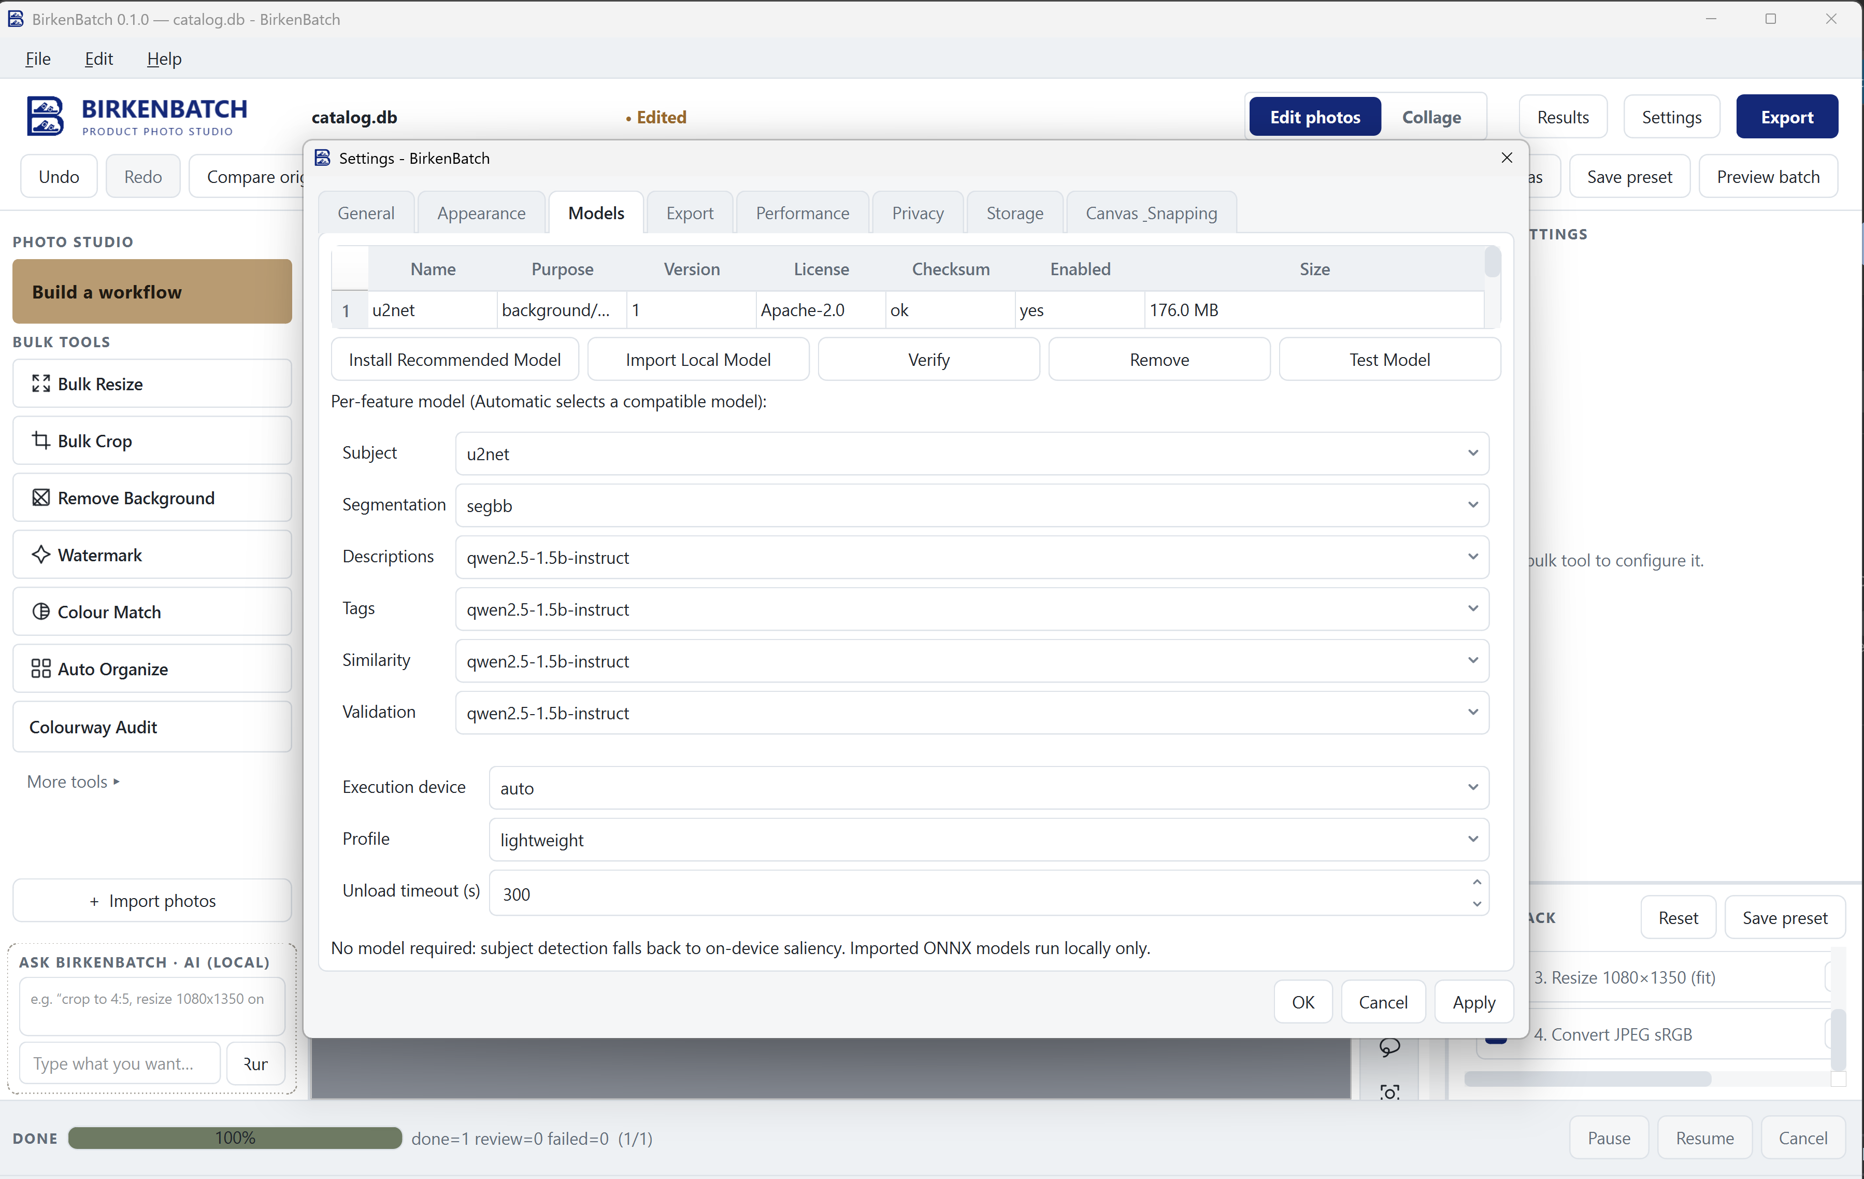This screenshot has width=1864, height=1179.
Task: Click the Undo button
Action: click(59, 177)
